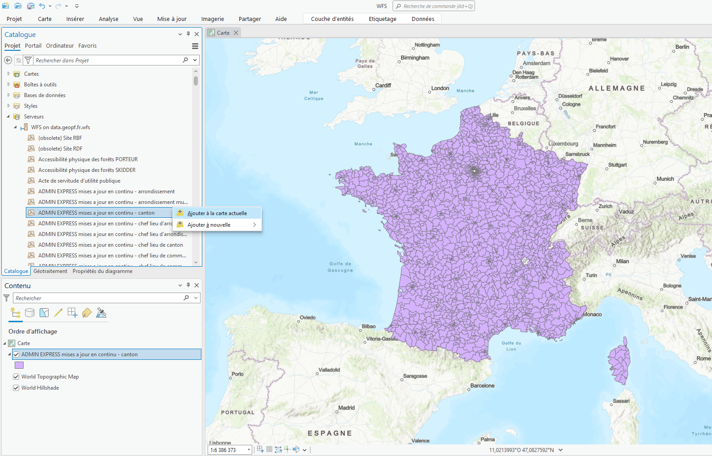Toggle the World Hillshade layer visibility

coord(16,388)
